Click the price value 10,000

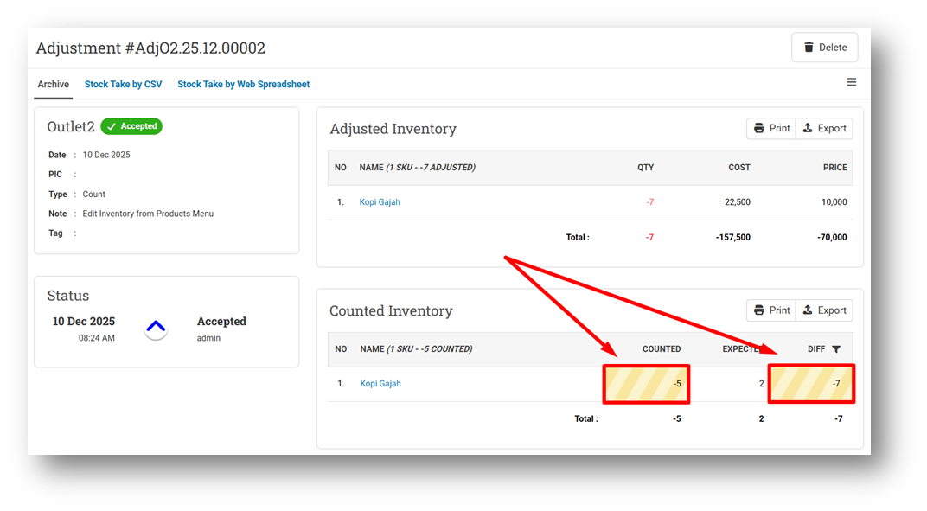(834, 201)
